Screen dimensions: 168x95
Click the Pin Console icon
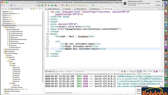[x=144, y=72]
